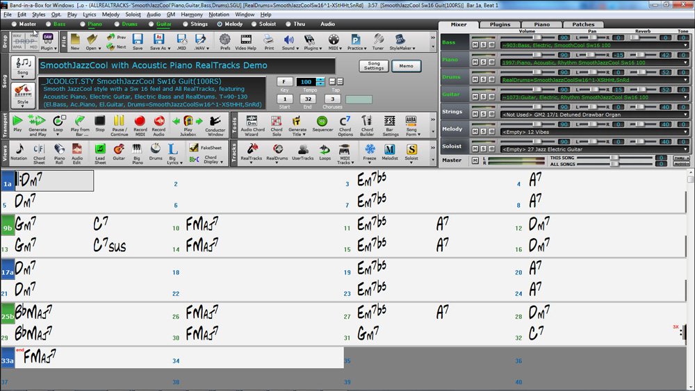Select the Master track radio button
This screenshot has width=695, height=391.
(x=14, y=24)
